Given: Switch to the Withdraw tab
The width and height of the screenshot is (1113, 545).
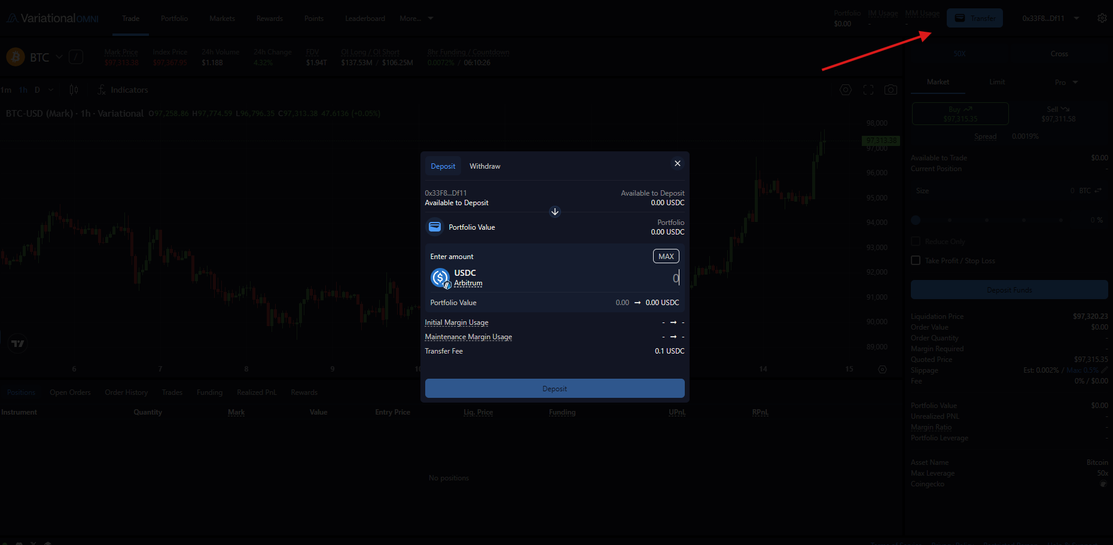Looking at the screenshot, I should tap(484, 166).
